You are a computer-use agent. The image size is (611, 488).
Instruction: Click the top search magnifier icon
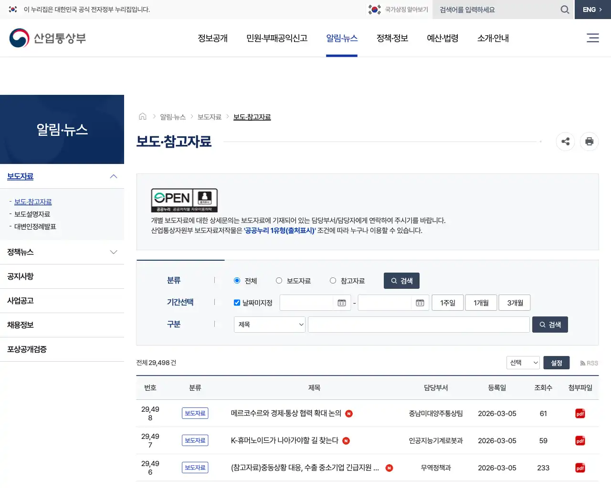point(565,10)
